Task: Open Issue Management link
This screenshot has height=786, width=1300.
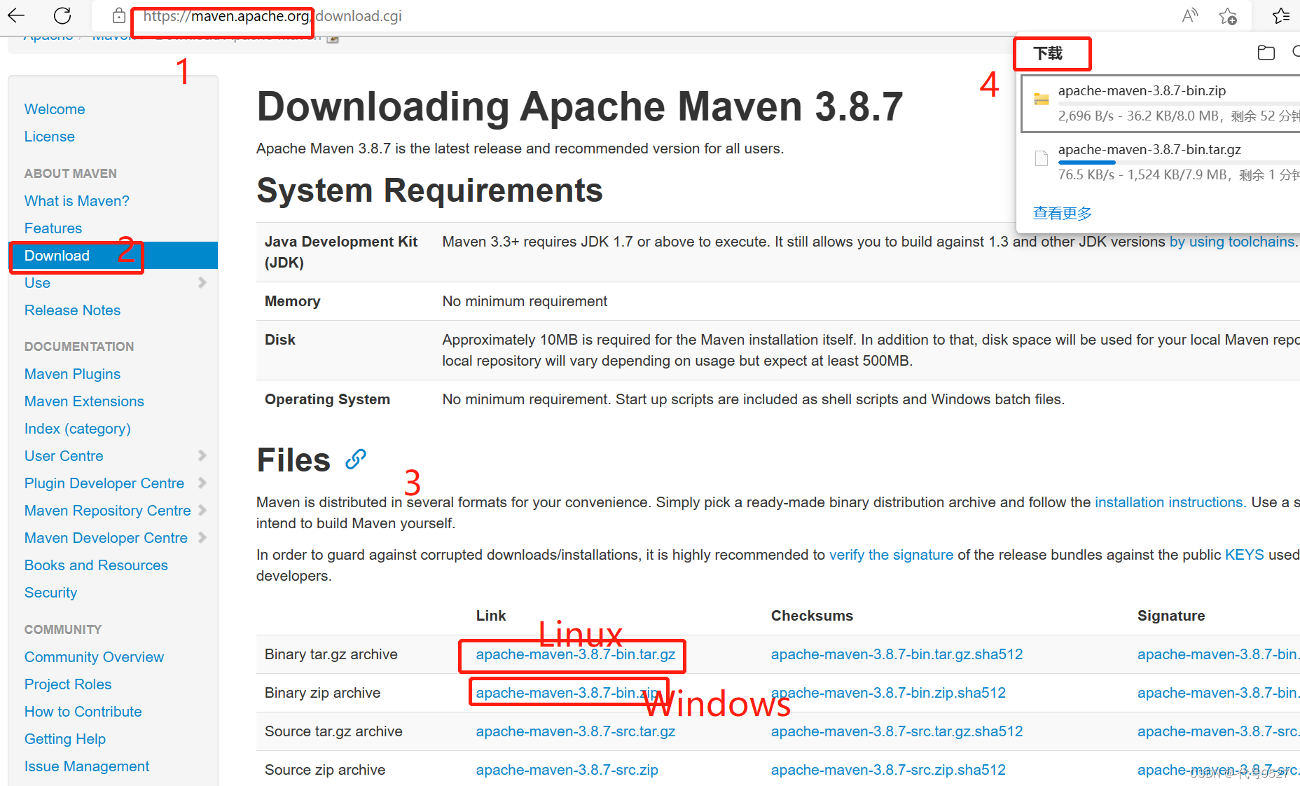Action: pyautogui.click(x=87, y=766)
